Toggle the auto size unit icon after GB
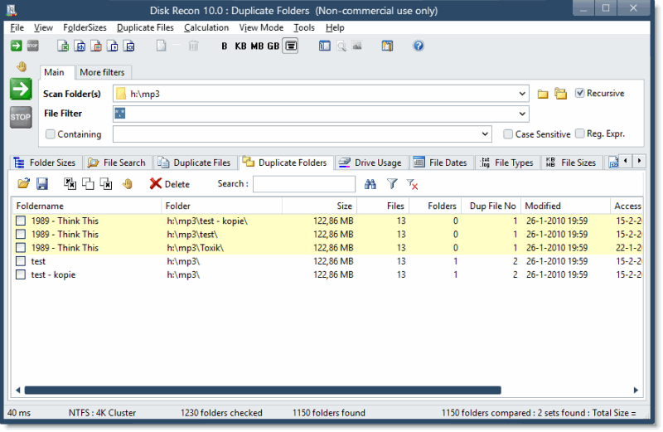This screenshot has height=432, width=663. click(x=291, y=46)
